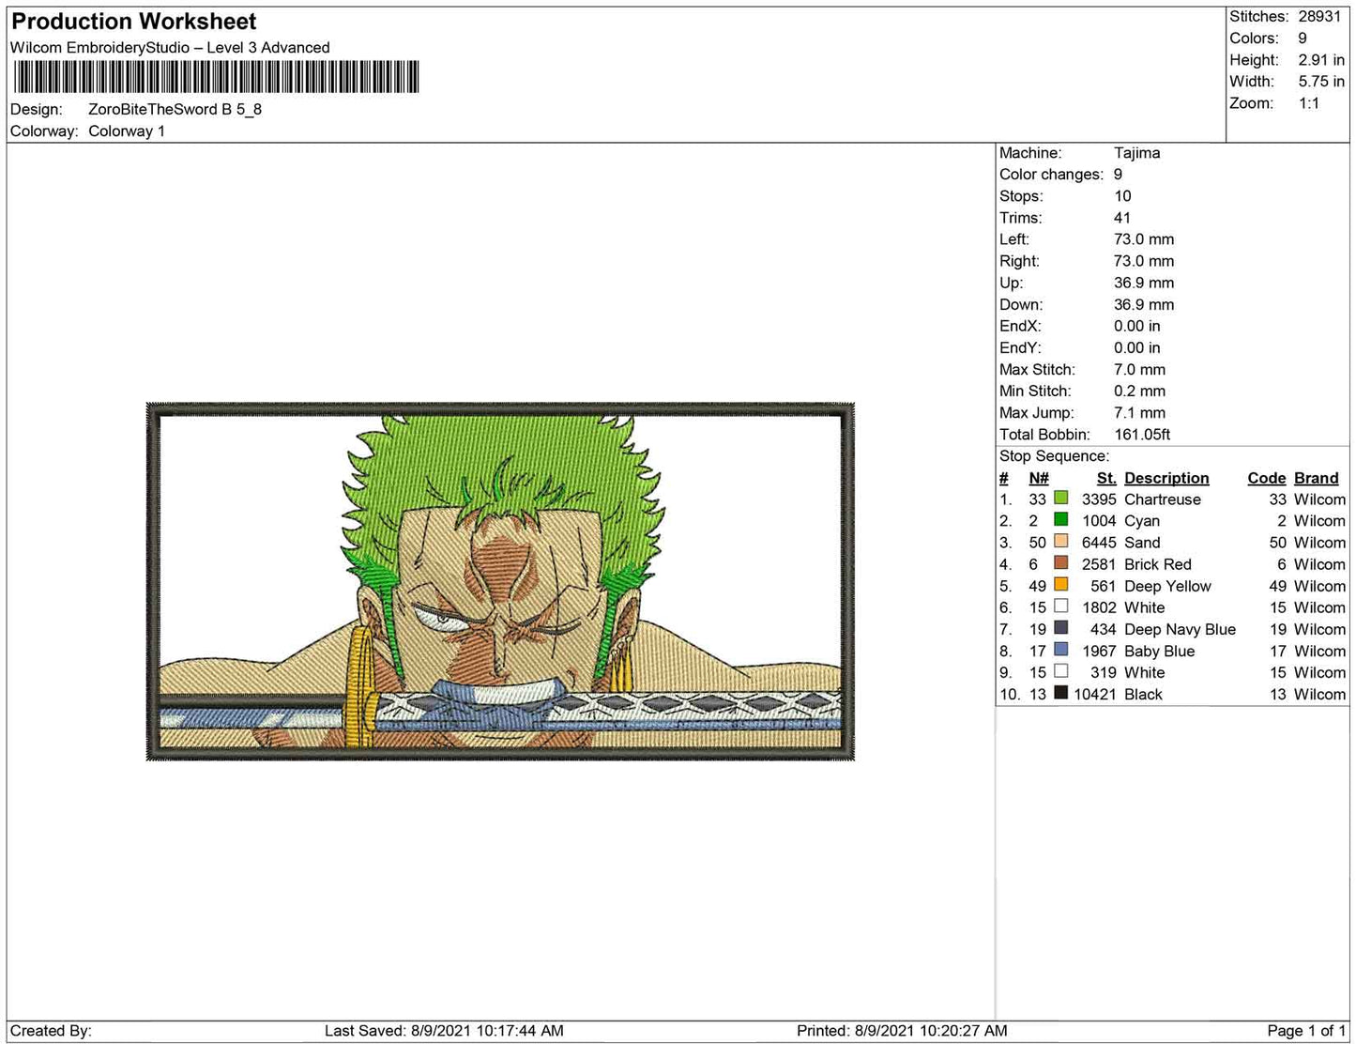Select the Trims value "41"
The height and width of the screenshot is (1044, 1356).
click(x=1122, y=218)
